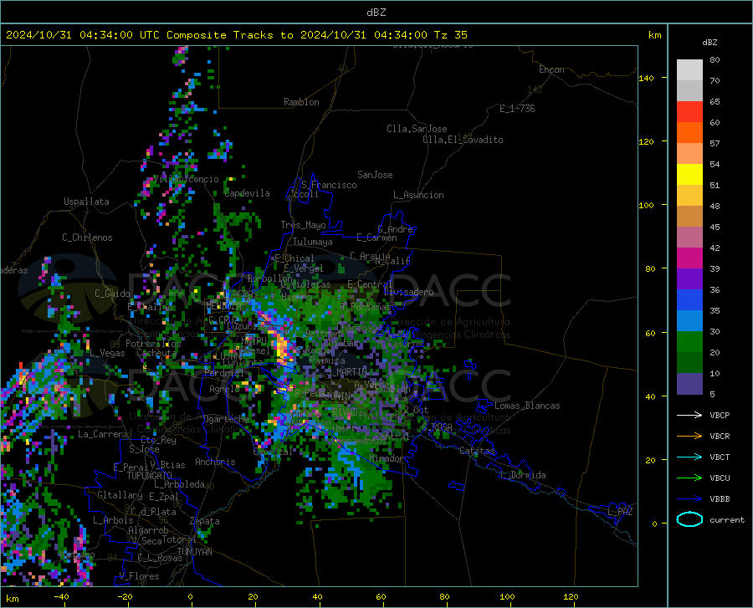Click the 'Potrerillos' map label
This screenshot has width=753, height=608.
[153, 344]
